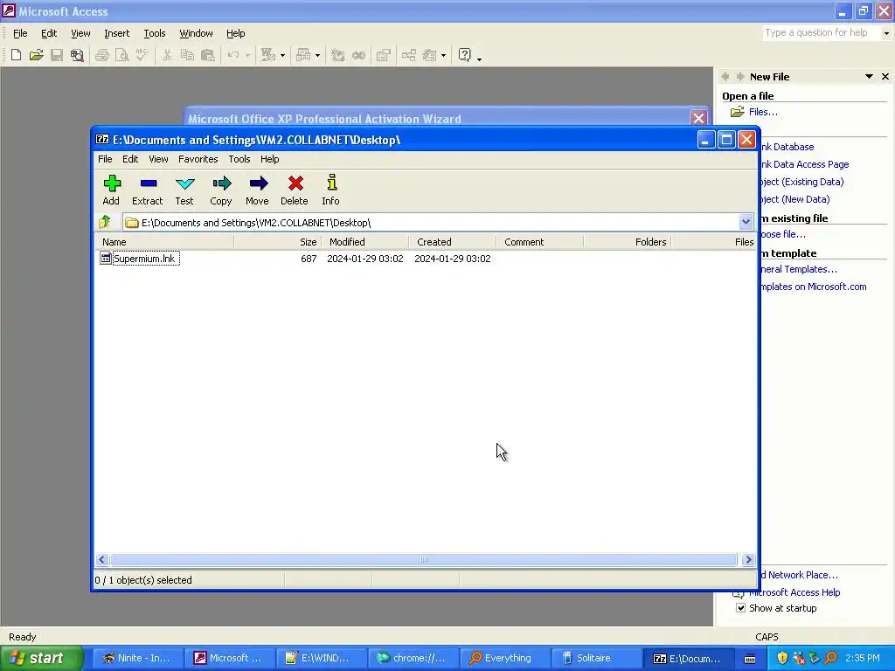Open the New File task pane menu arrow
The width and height of the screenshot is (895, 671).
coord(869,77)
